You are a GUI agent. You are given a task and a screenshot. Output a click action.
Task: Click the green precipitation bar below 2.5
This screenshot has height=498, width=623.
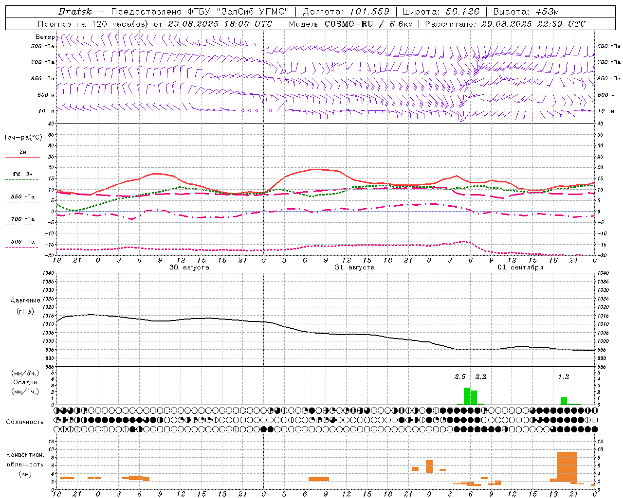467,396
